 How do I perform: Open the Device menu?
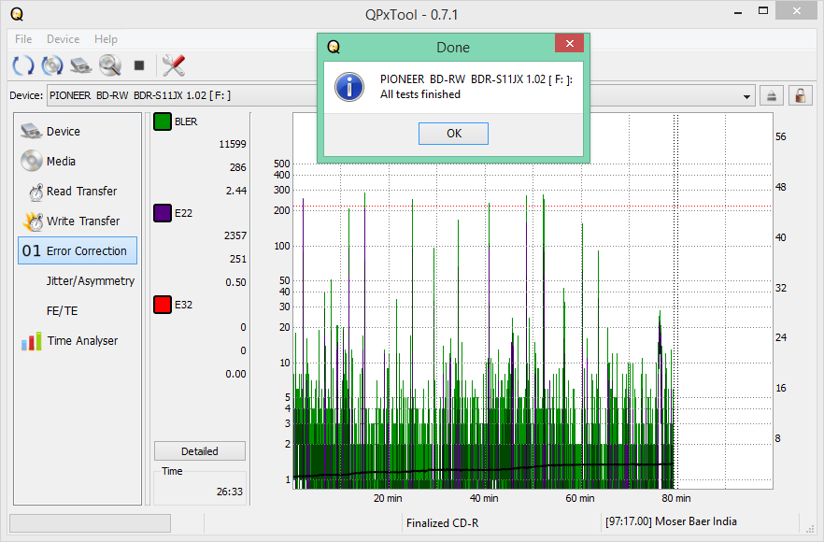[64, 39]
